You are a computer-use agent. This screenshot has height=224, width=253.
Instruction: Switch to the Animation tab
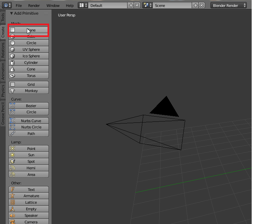click(x=3, y=71)
